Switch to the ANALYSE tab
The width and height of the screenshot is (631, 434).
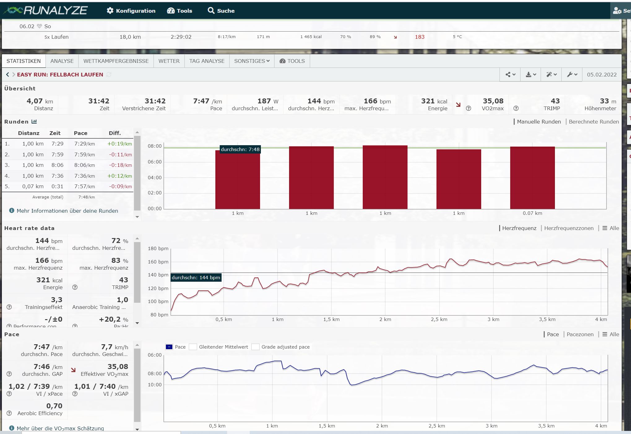click(62, 61)
